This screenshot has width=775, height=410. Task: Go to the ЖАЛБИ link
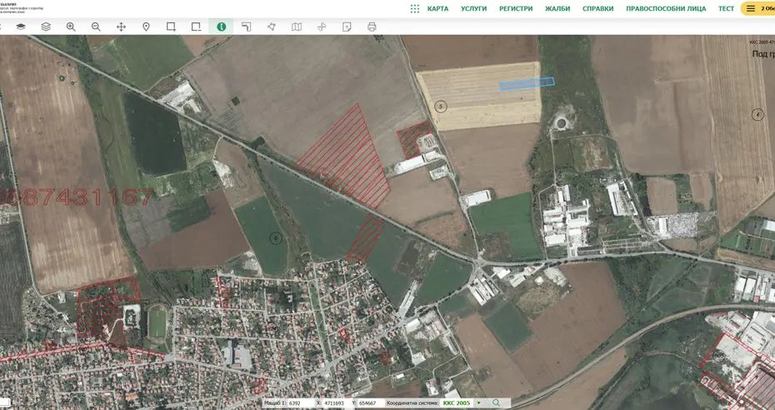coord(557,8)
